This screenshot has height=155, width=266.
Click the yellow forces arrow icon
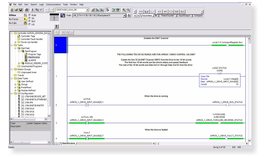tap(25, 19)
